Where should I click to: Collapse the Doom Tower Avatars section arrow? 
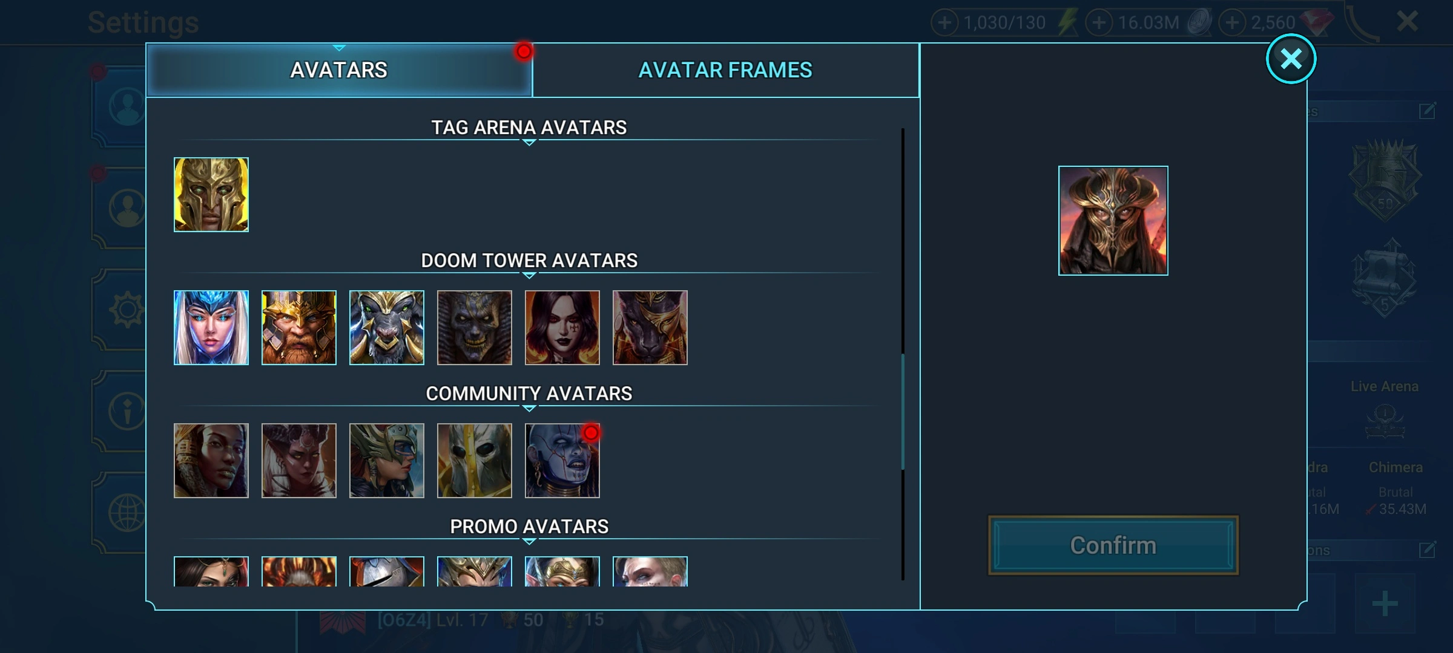pos(529,276)
